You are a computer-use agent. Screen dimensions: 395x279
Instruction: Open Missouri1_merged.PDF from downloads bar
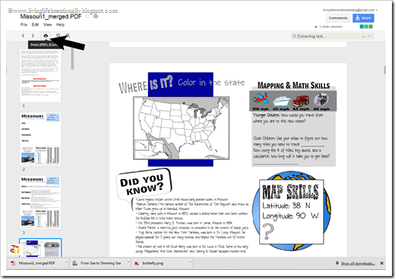pyautogui.click(x=36, y=263)
